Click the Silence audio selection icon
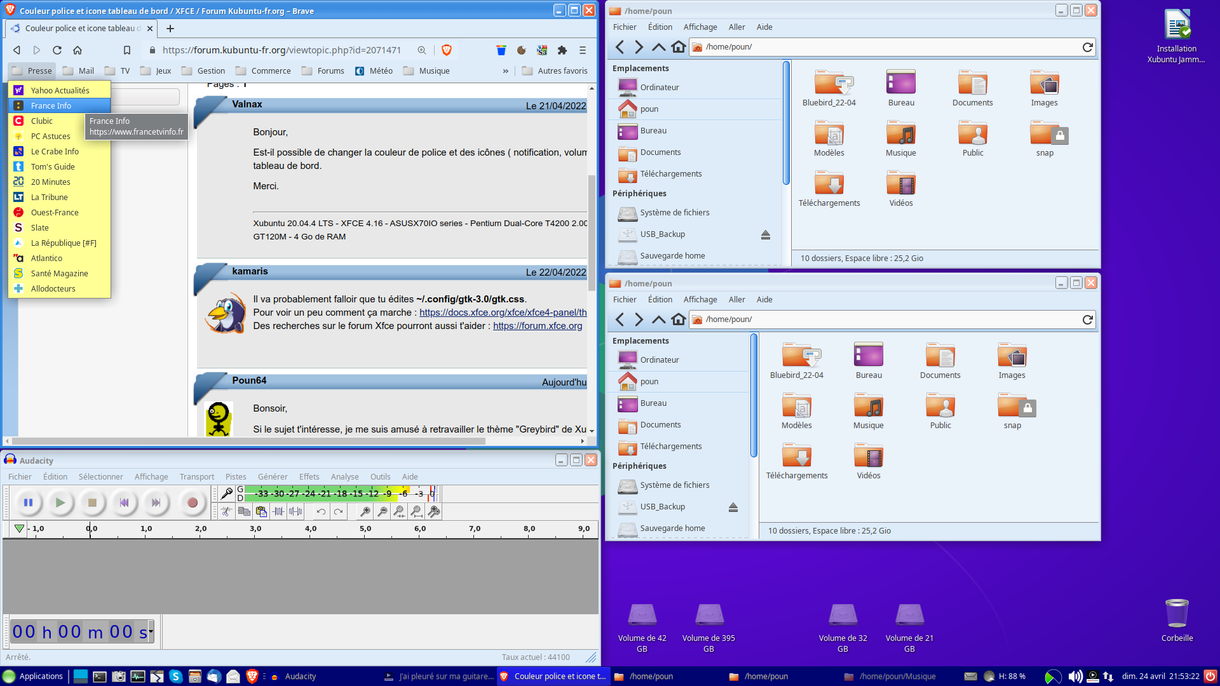 [295, 511]
